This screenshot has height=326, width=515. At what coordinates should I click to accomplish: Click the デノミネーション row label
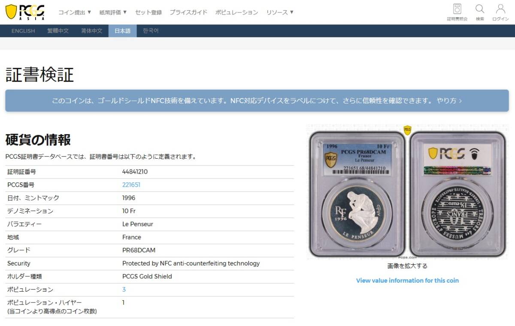coord(30,211)
